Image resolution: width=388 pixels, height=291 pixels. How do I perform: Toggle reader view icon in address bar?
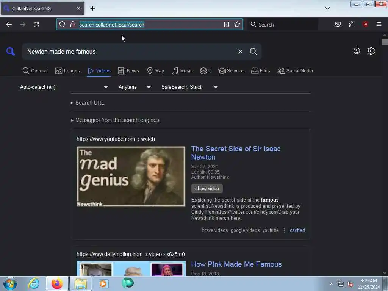pyautogui.click(x=227, y=24)
